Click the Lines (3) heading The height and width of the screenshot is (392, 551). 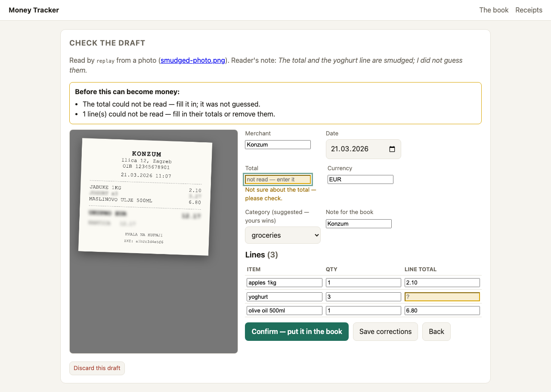click(x=262, y=255)
